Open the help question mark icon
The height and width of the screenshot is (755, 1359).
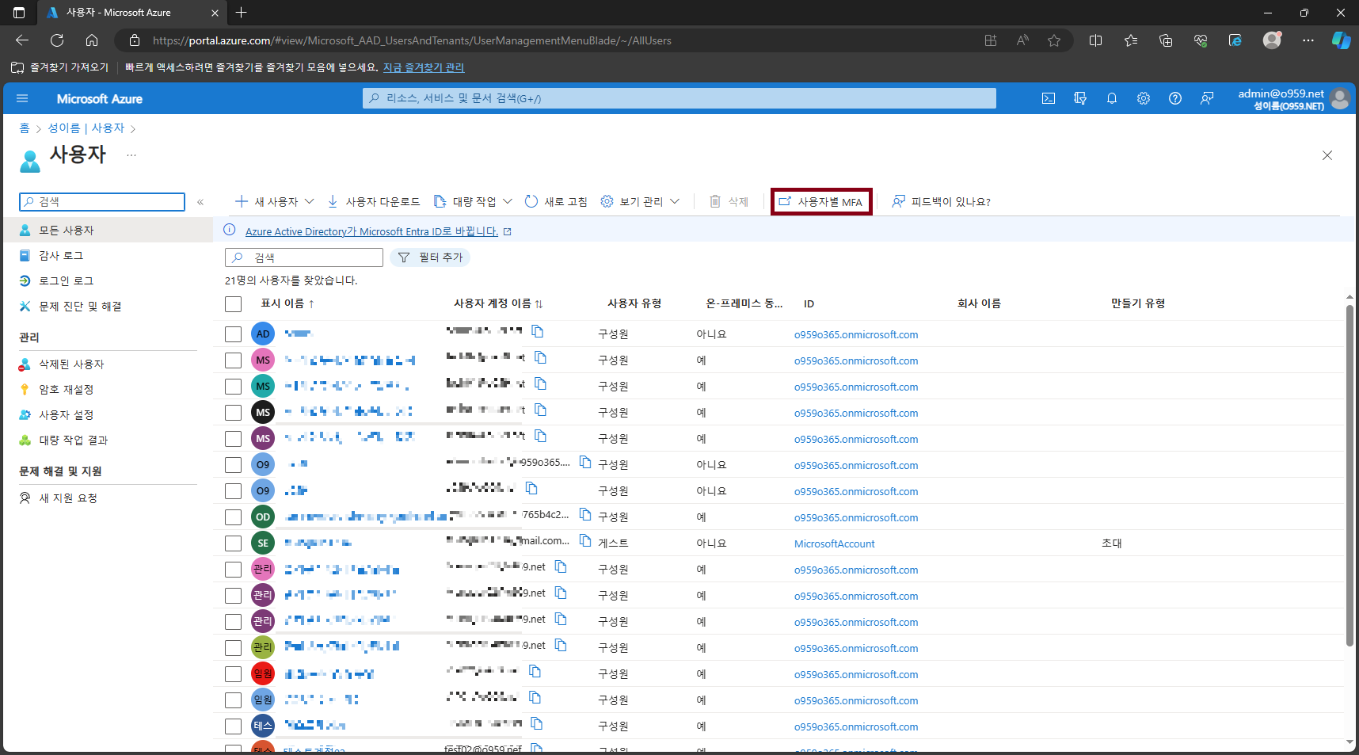pos(1175,98)
